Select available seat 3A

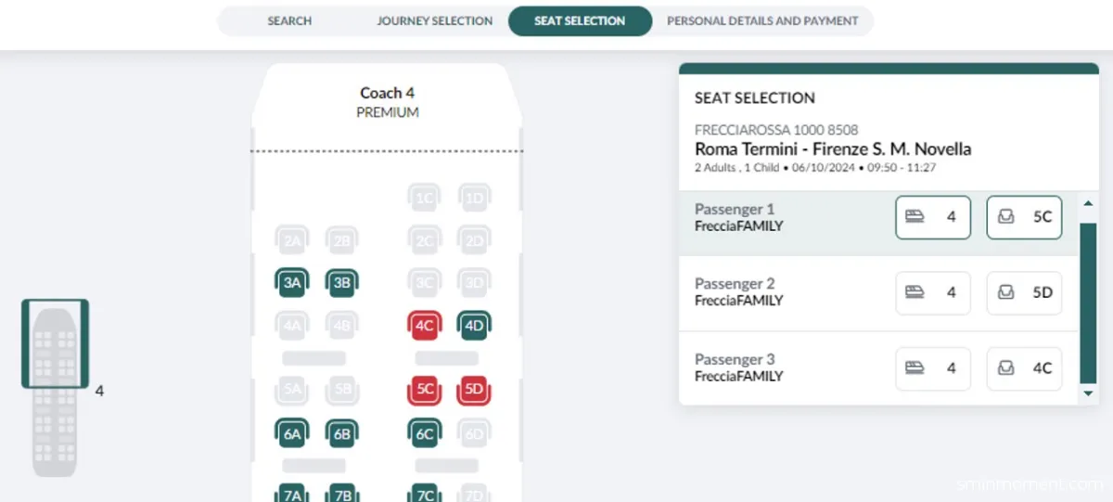(x=292, y=283)
